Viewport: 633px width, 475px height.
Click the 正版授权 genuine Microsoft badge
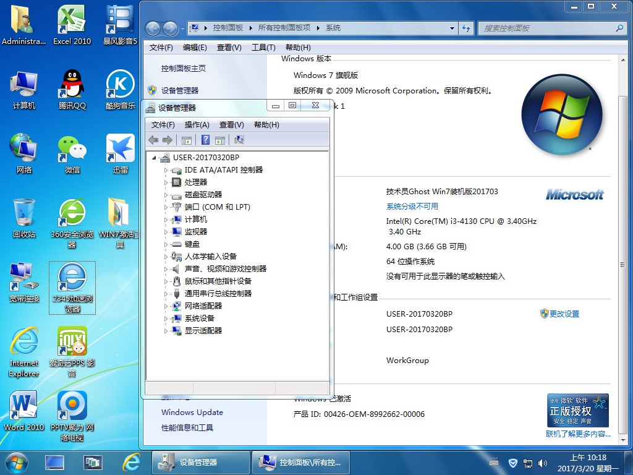tap(578, 411)
